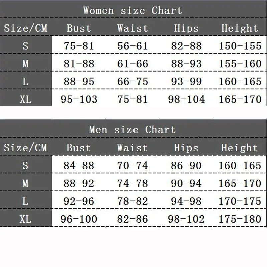Click Women's XL height value 165-170

240,99
